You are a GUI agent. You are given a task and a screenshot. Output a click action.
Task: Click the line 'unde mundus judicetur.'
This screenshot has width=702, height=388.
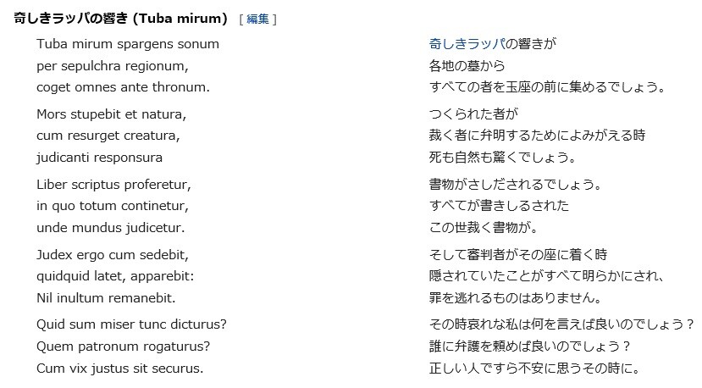111,228
